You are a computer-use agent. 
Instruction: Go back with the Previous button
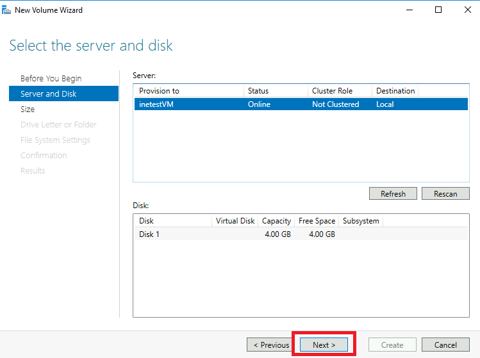click(x=271, y=345)
